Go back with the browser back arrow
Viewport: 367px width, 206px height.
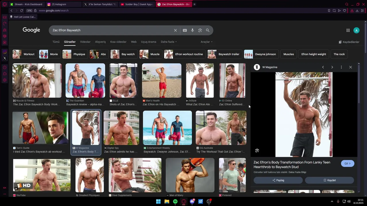click(11, 11)
